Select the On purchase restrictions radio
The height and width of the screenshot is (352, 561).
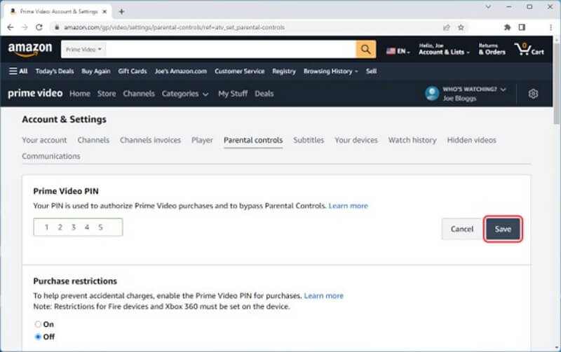click(x=38, y=324)
